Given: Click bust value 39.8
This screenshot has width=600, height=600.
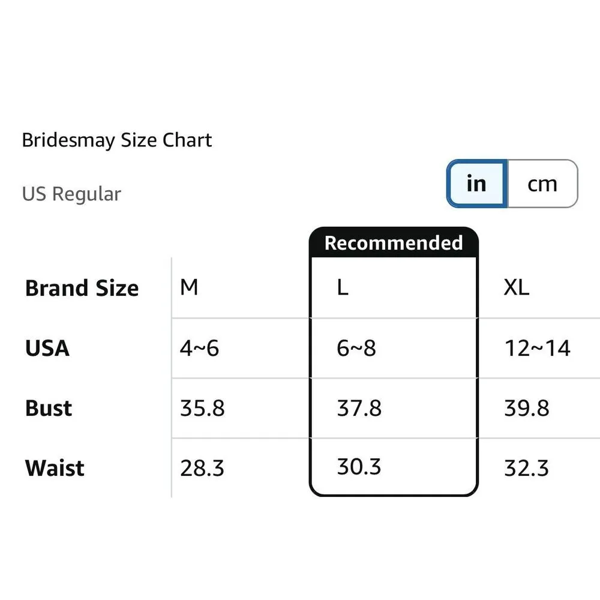Looking at the screenshot, I should pos(527,408).
